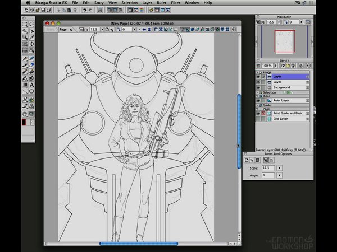This screenshot has width=337, height=252.
Task: Click the Undo arrow in main toolbar
Action: (x=85, y=10)
